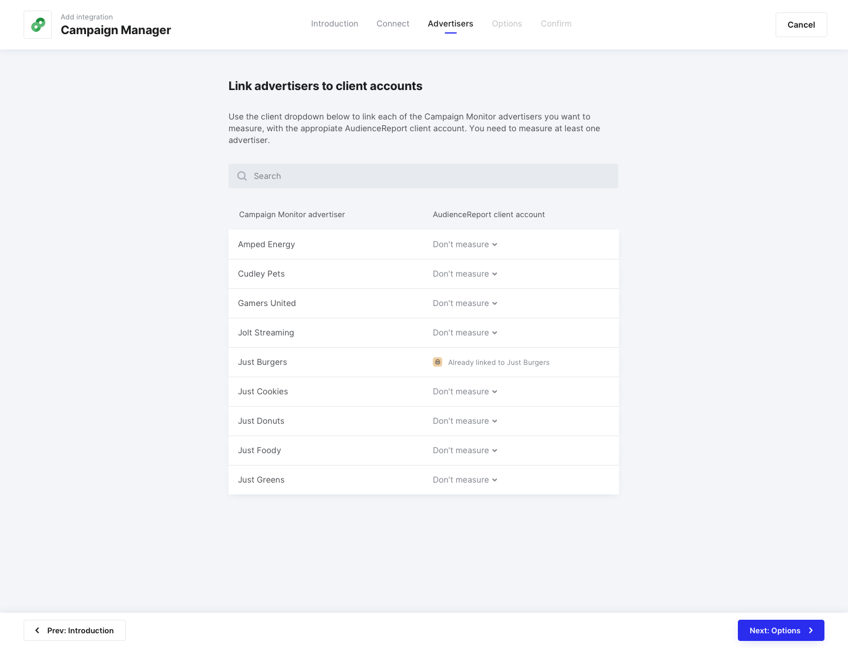Open Just Greens client dropdown
This screenshot has width=848, height=648.
tap(465, 480)
